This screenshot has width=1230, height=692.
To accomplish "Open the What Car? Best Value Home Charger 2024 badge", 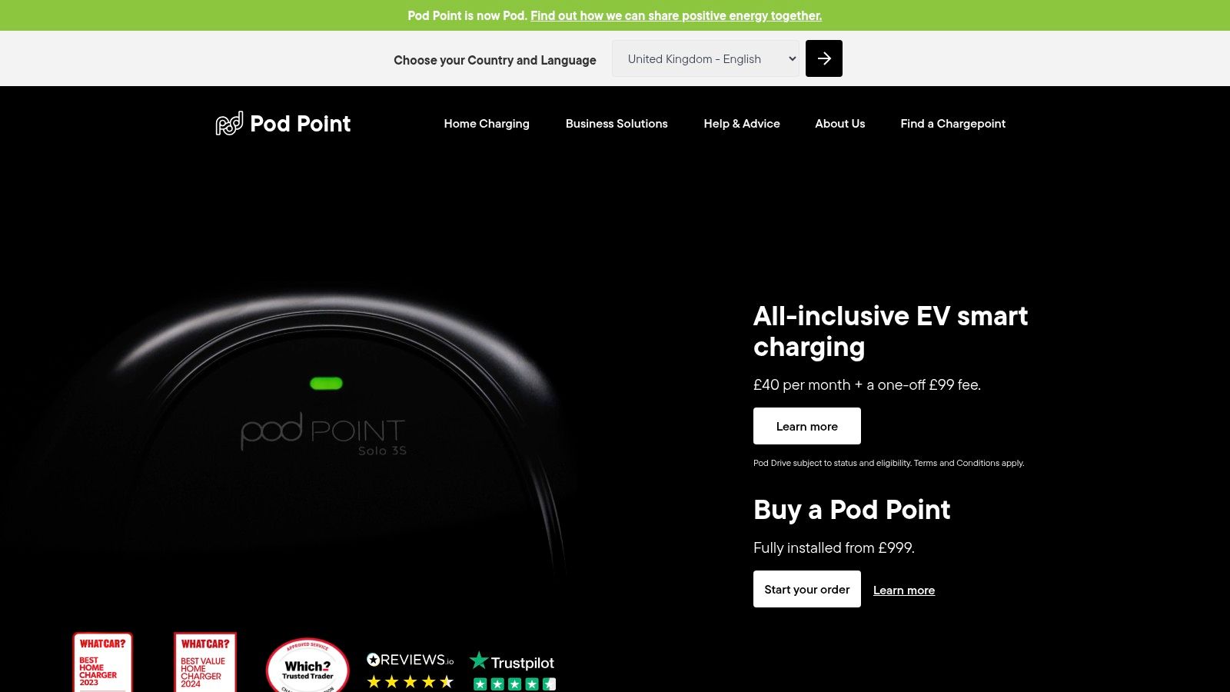I will (x=205, y=662).
